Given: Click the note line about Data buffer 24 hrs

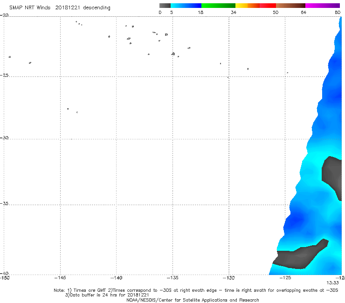Looking at the screenshot, I should tap(107, 295).
